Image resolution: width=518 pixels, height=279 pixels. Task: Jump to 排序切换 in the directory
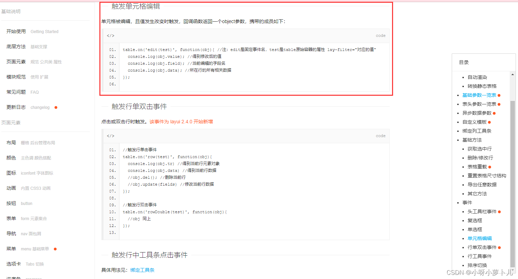[x=477, y=265]
